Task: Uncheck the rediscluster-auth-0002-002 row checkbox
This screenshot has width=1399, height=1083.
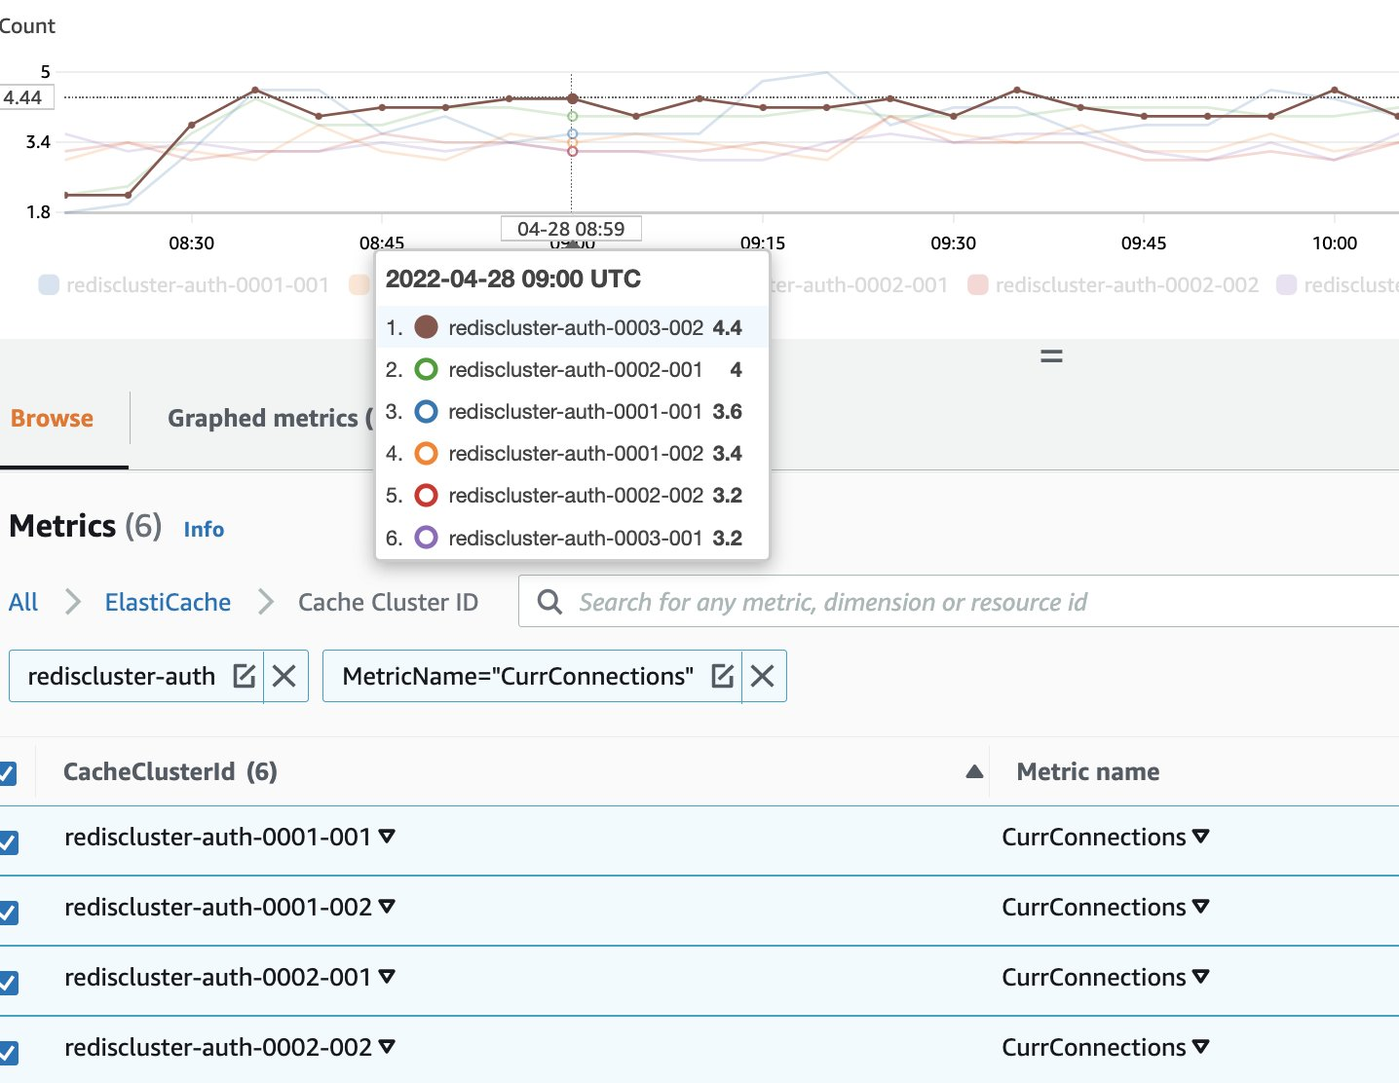Action: [7, 1053]
